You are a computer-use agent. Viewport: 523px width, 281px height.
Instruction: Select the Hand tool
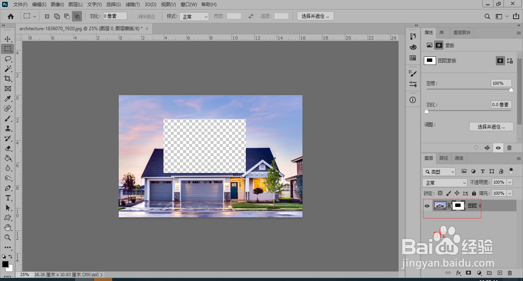coord(8,228)
